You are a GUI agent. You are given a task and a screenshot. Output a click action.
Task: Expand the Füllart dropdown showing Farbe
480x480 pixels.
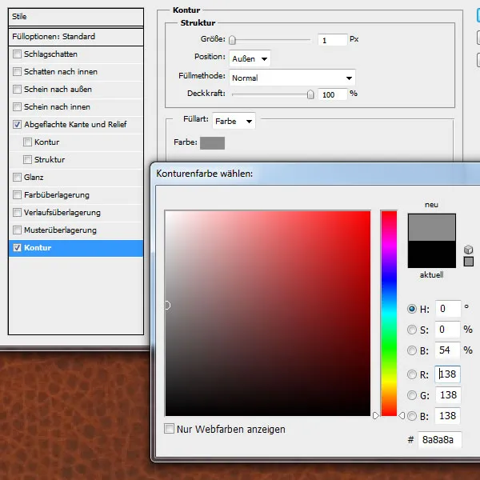tap(233, 122)
